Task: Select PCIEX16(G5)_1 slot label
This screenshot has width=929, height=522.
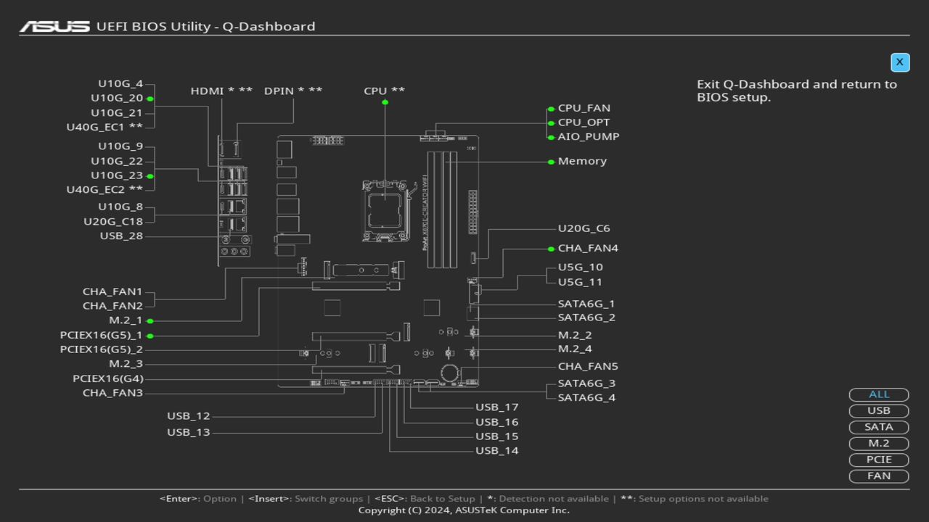Action: pyautogui.click(x=102, y=336)
